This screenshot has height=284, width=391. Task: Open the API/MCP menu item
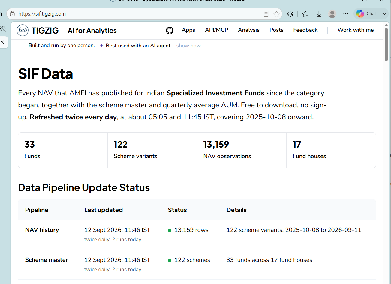click(x=217, y=30)
